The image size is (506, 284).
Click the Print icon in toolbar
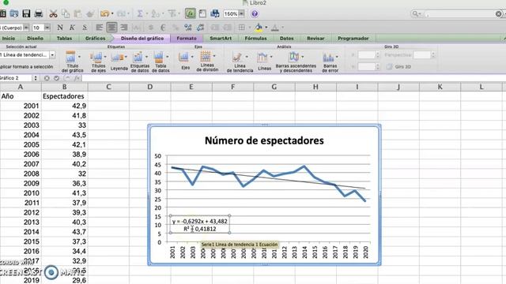[39, 13]
